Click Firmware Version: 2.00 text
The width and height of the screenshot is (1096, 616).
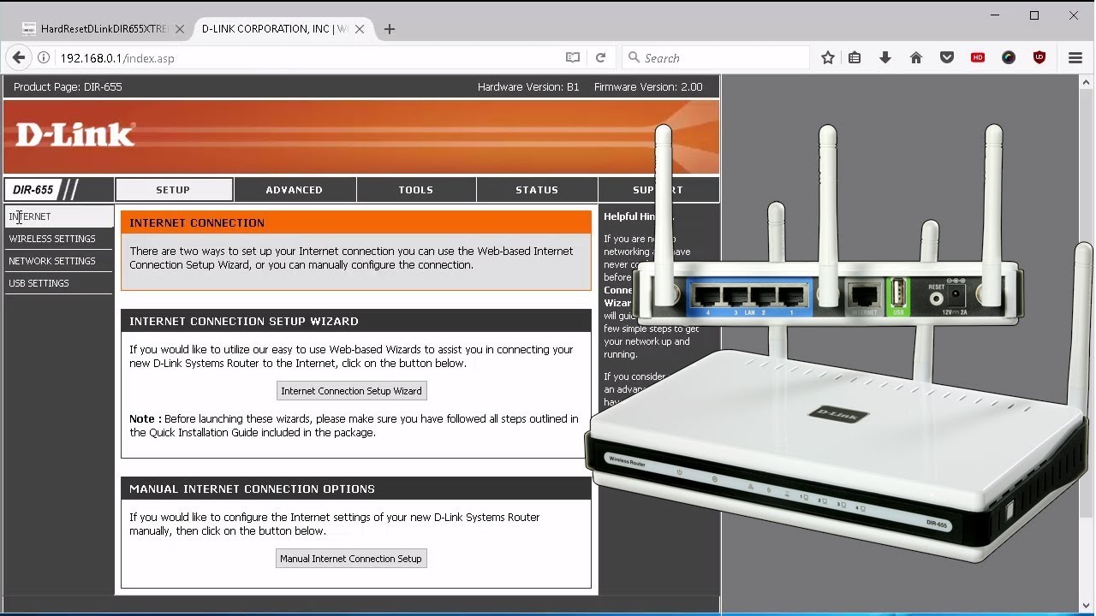[648, 87]
